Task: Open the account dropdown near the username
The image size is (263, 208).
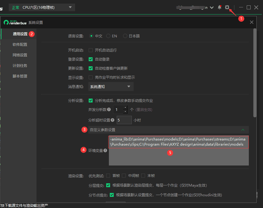Action: tap(211, 7)
